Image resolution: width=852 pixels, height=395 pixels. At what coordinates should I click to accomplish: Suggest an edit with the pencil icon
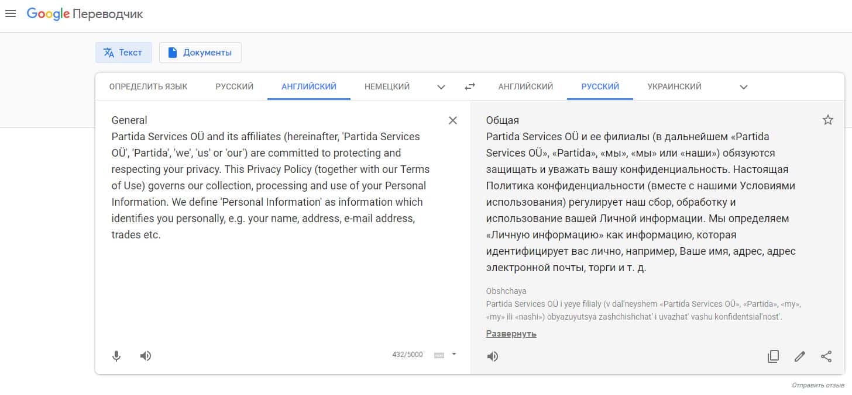tap(799, 356)
